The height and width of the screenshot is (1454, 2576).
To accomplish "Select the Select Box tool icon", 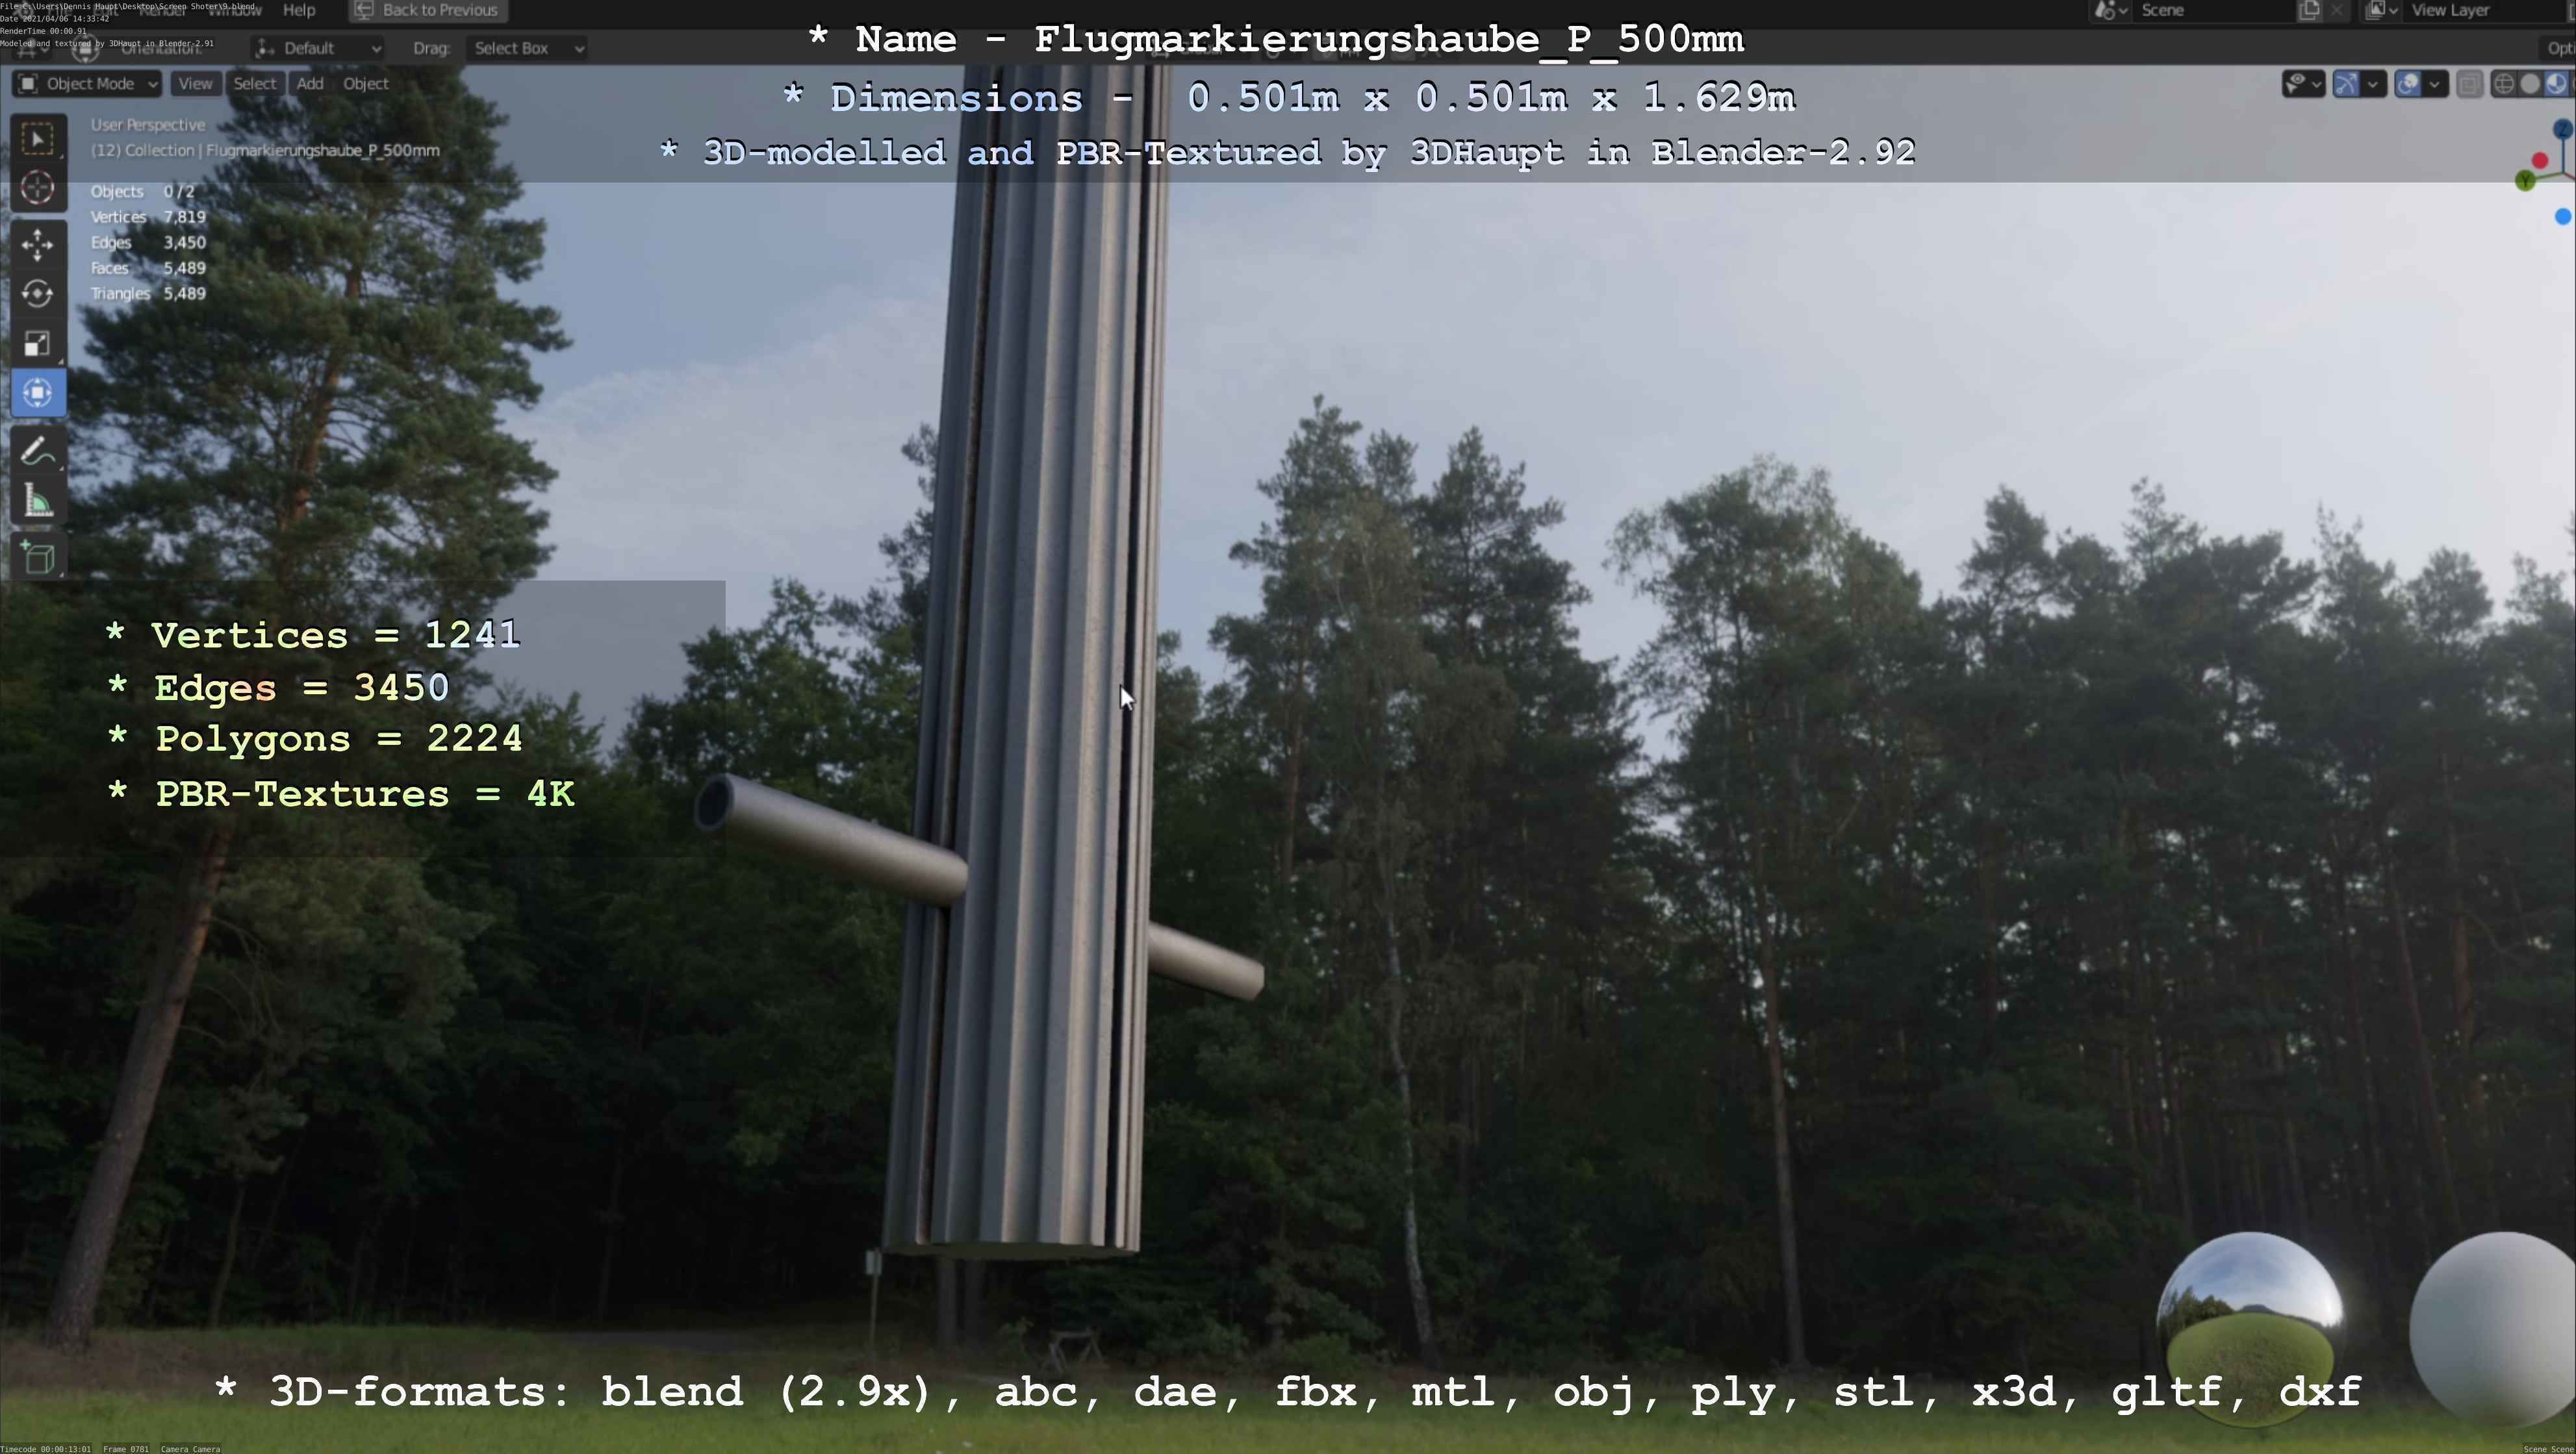I will (38, 139).
